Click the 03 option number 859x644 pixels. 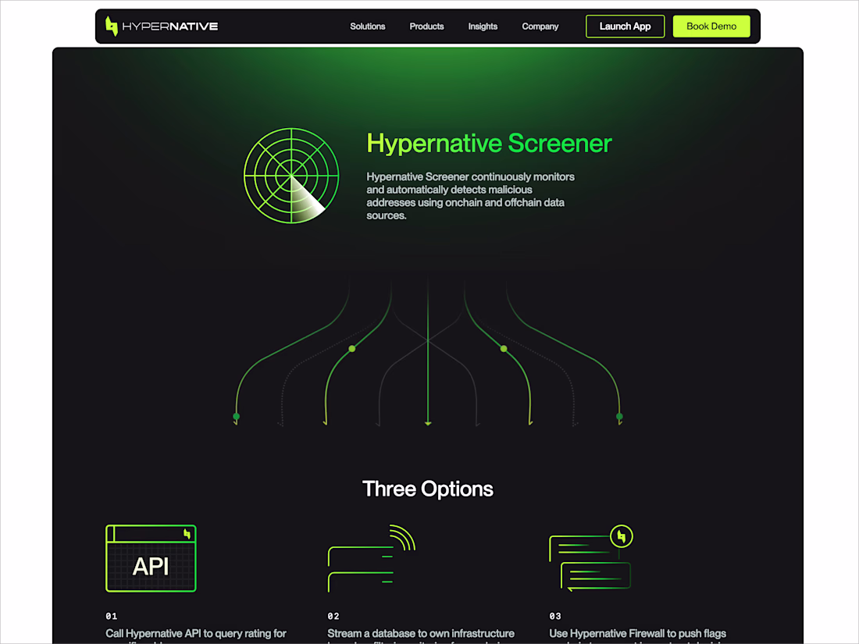click(555, 616)
